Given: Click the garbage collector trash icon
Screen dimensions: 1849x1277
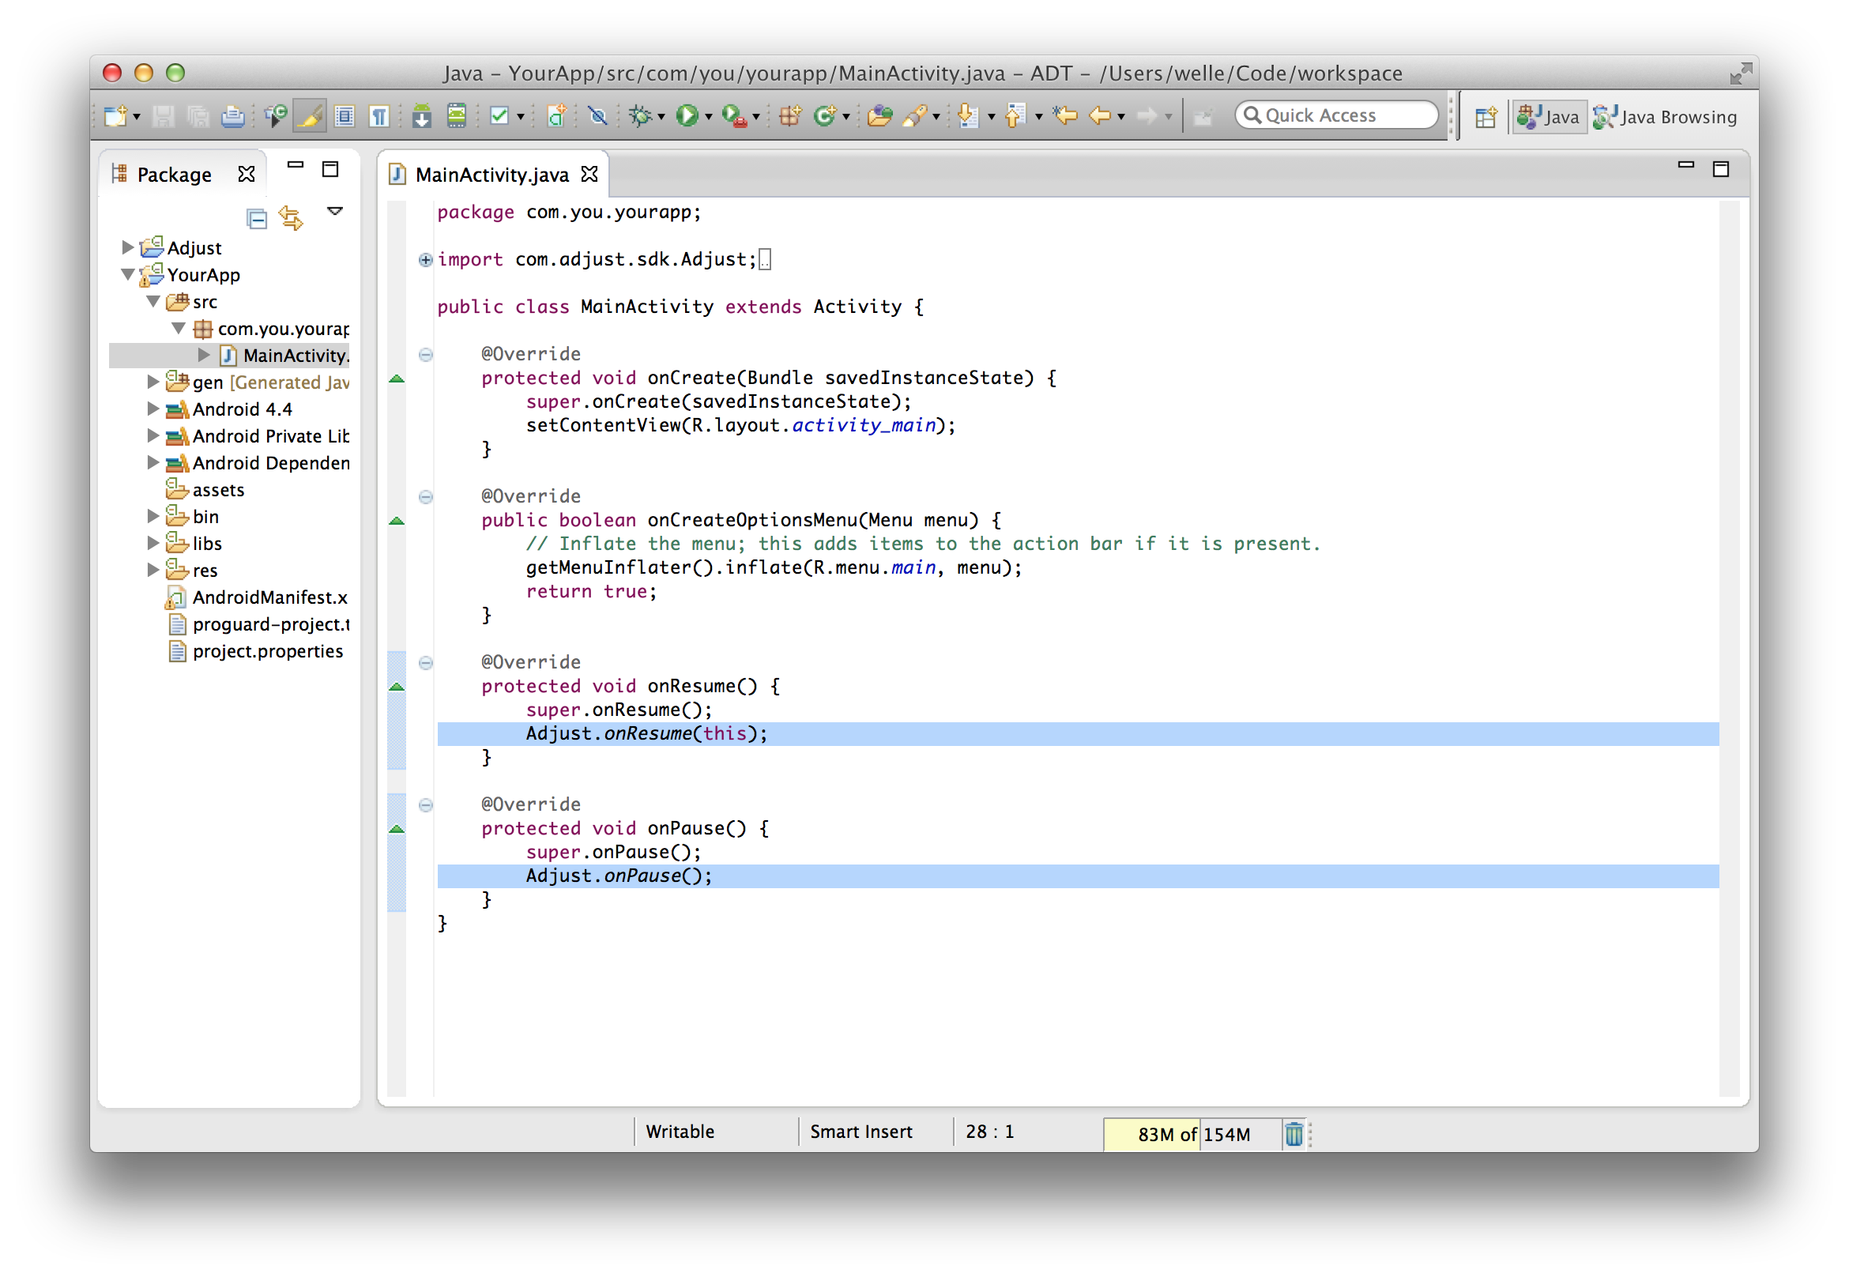Looking at the screenshot, I should pos(1293,1134).
